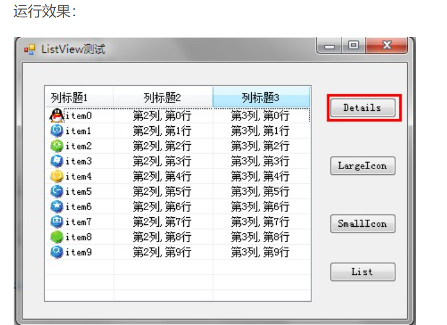Select the item6 row label
The image size is (447, 325).
pyautogui.click(x=79, y=207)
